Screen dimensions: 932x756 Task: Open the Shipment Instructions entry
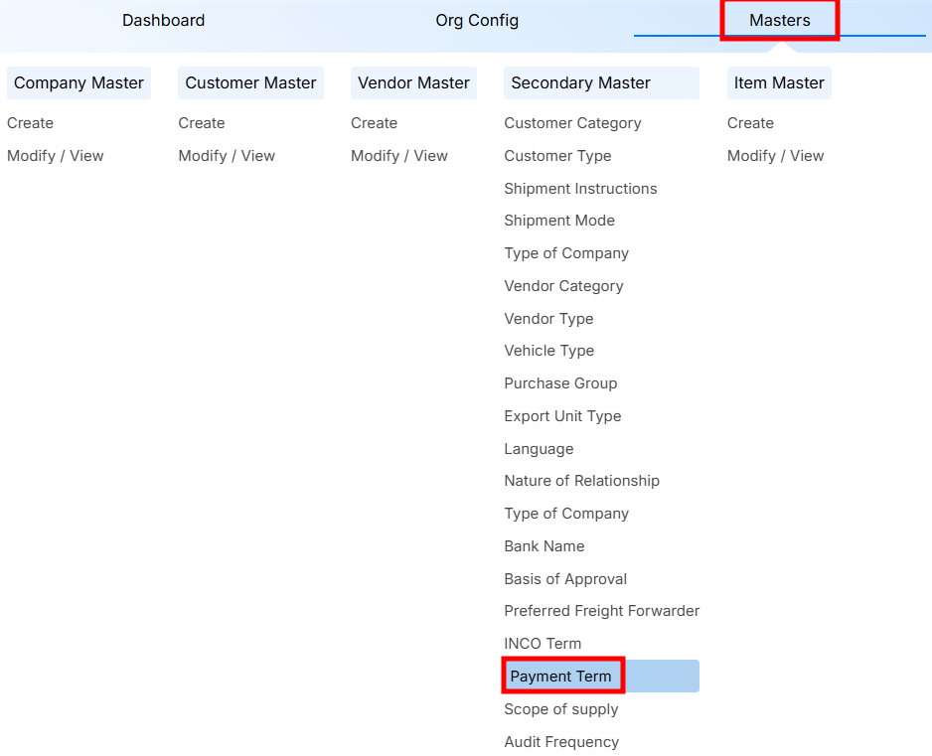tap(580, 189)
